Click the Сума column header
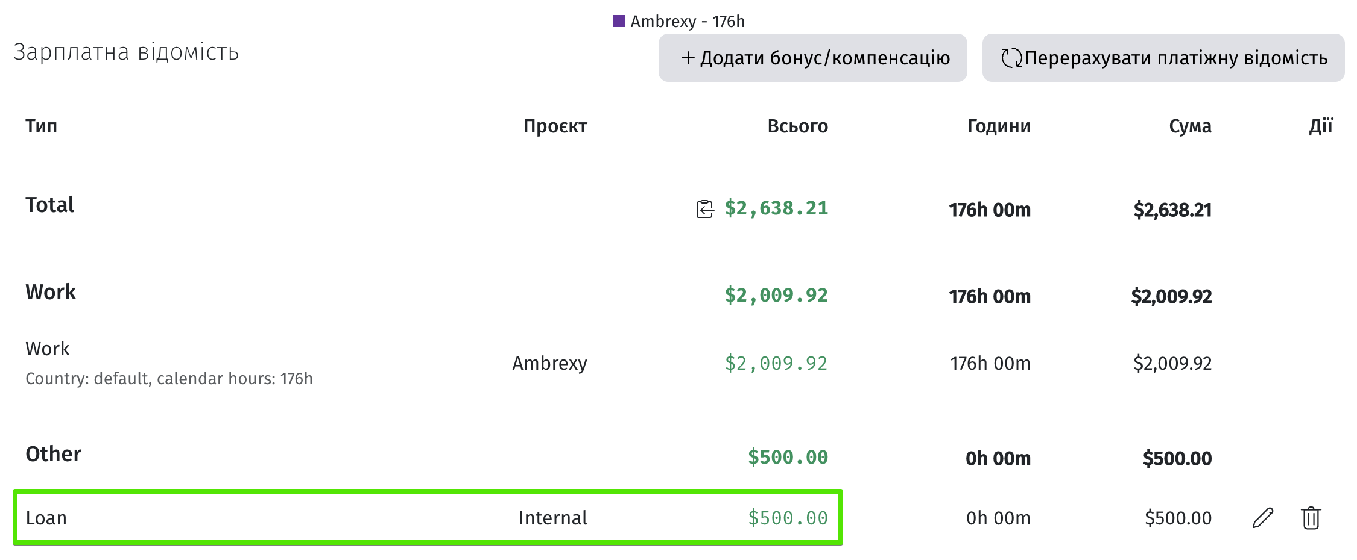 (1190, 126)
